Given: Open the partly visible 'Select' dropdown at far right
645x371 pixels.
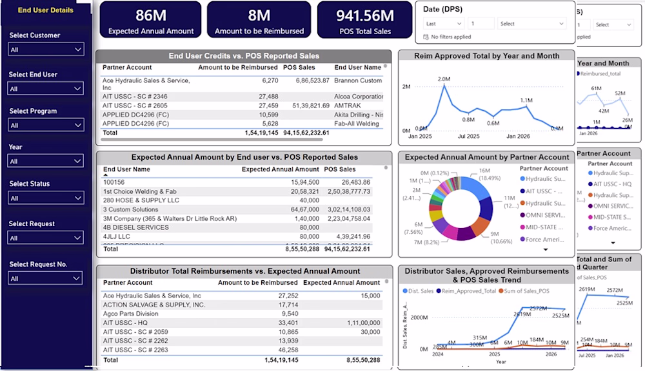Looking at the screenshot, I should 613,25.
